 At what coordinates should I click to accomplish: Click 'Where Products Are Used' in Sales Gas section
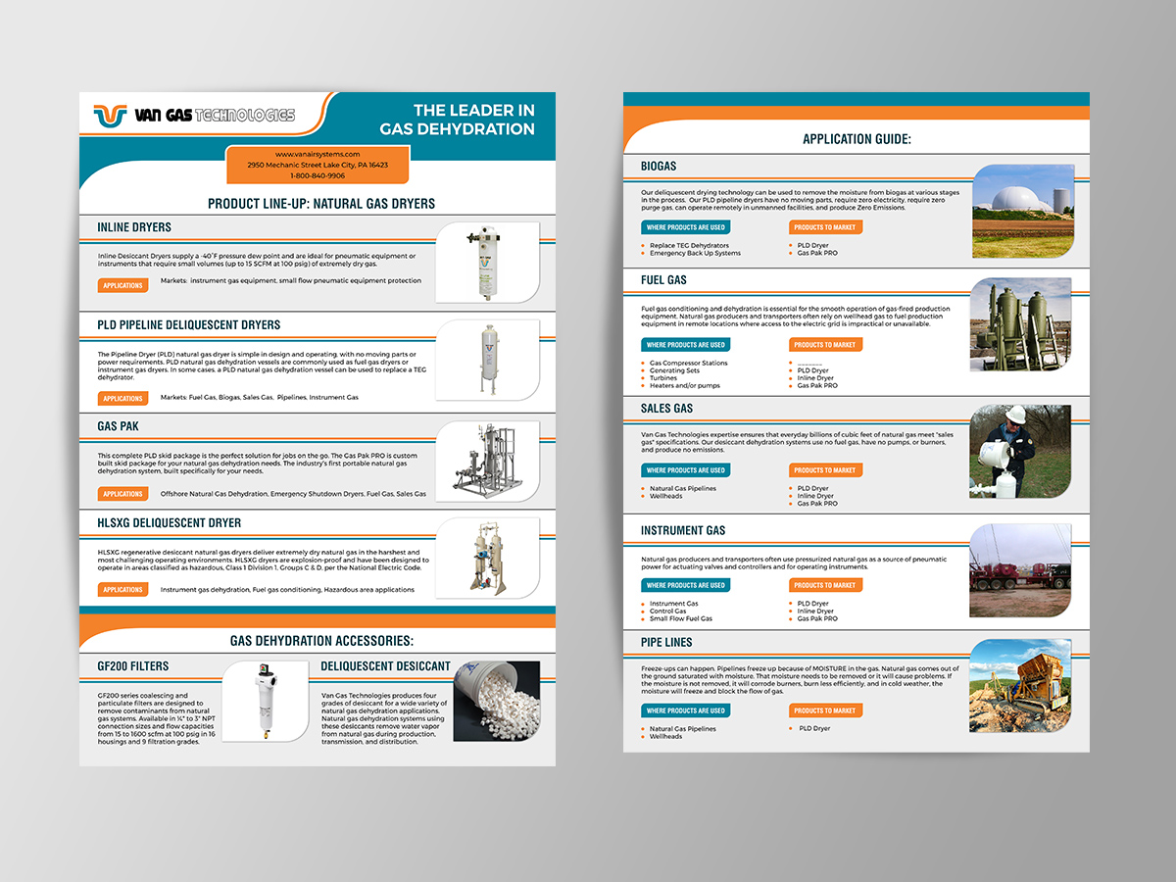click(x=686, y=470)
